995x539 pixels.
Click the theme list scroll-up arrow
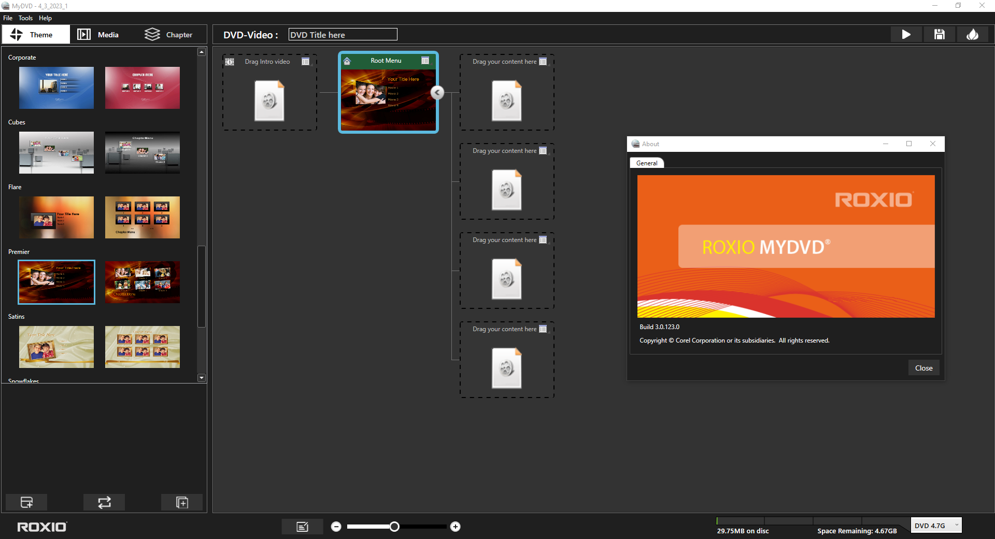click(202, 52)
